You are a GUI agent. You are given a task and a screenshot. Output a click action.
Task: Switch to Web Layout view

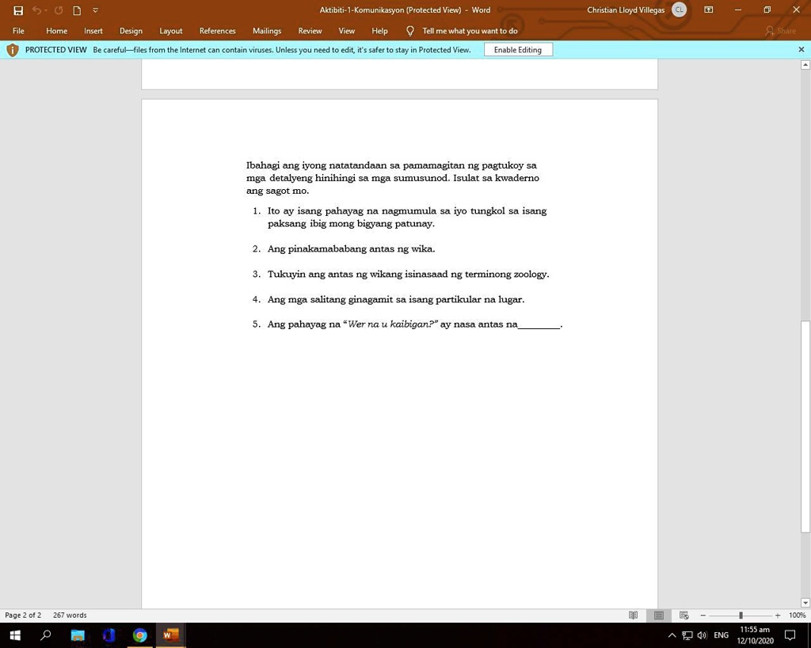pyautogui.click(x=684, y=616)
